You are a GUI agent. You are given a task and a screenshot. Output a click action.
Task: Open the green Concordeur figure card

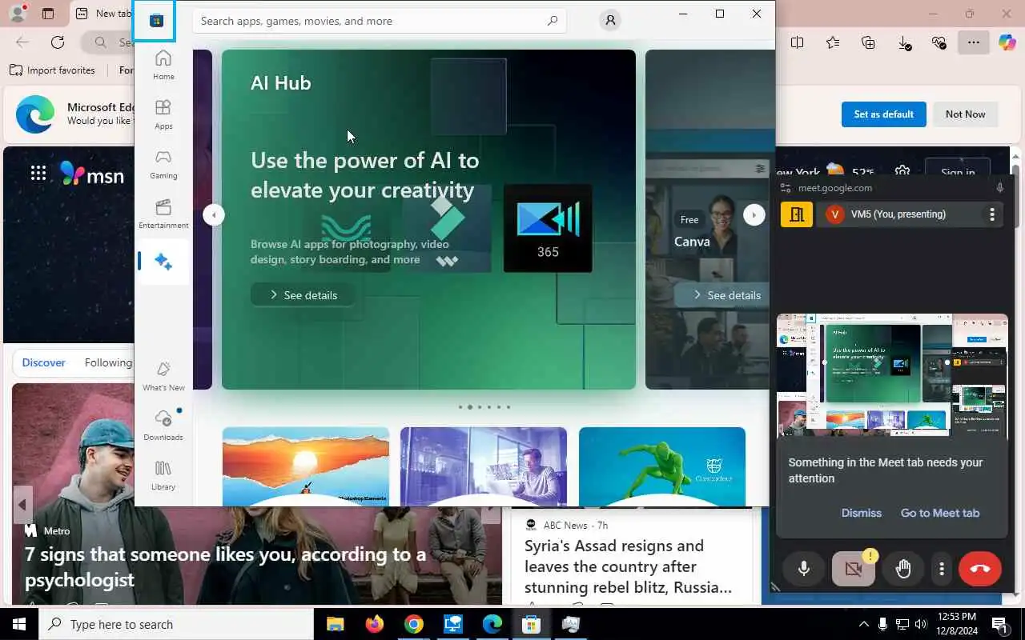(x=662, y=466)
